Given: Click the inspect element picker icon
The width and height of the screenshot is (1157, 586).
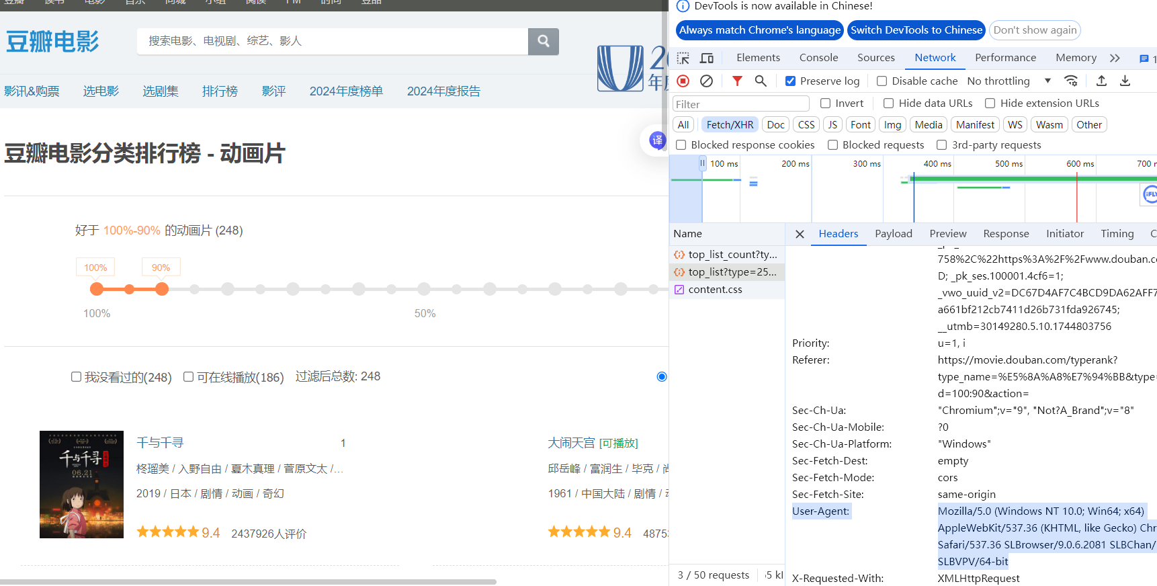Looking at the screenshot, I should 683,58.
